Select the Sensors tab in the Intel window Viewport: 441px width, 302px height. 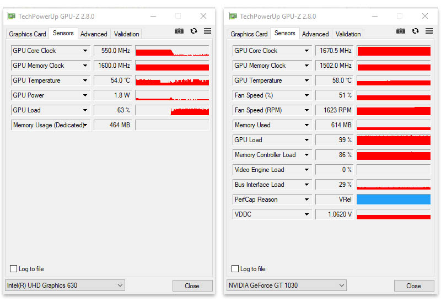[63, 33]
